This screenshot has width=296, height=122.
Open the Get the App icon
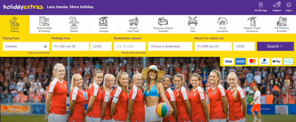pyautogui.click(x=261, y=5)
